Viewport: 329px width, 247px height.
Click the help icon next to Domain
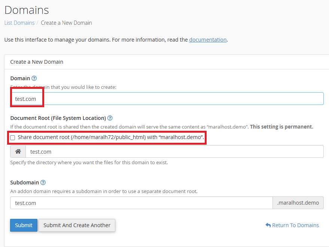pos(34,78)
